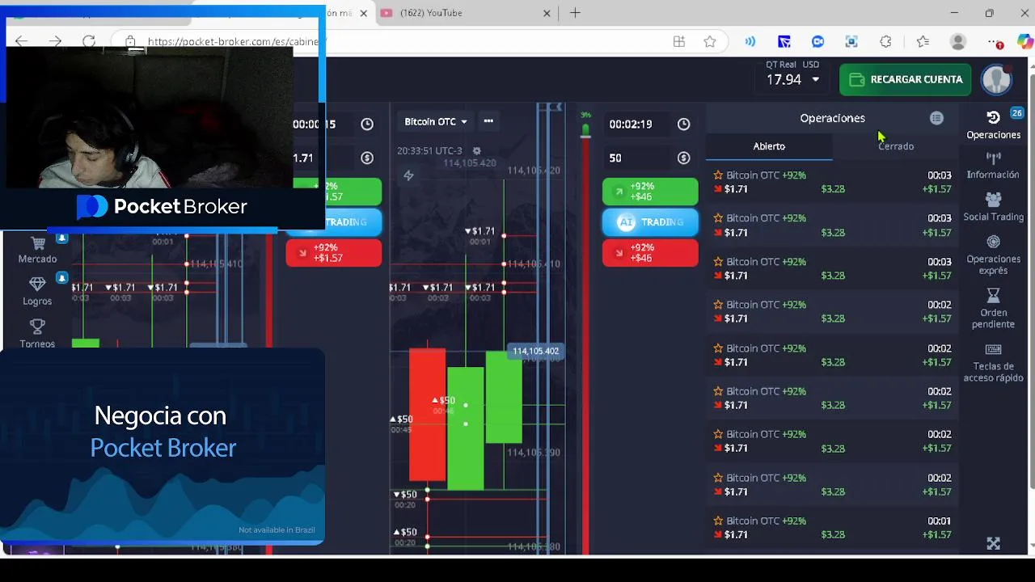Add the page to favorites with the star icon
This screenshot has height=582, width=1035.
click(x=710, y=41)
